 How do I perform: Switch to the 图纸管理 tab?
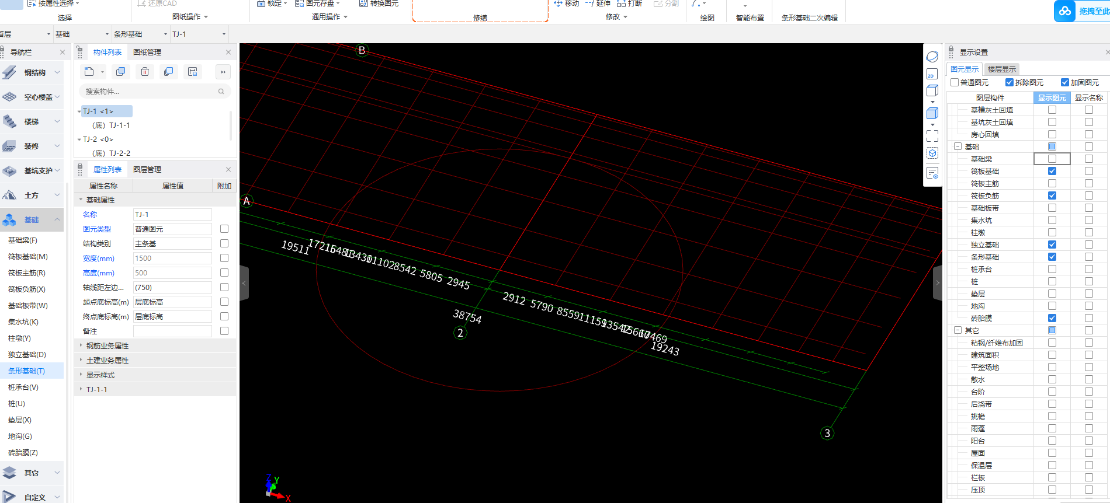[147, 52]
